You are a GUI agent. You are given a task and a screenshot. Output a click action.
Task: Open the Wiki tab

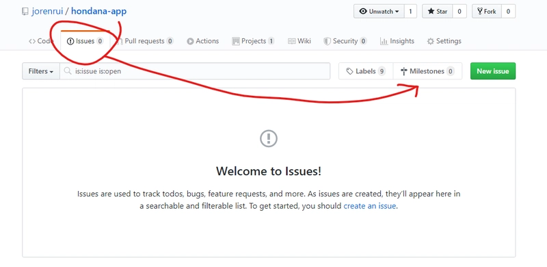click(299, 41)
